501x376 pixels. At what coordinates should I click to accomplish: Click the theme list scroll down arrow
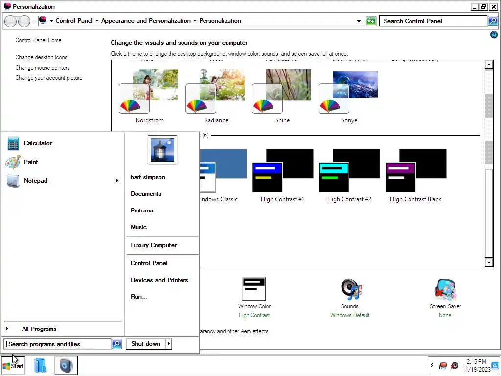489,263
